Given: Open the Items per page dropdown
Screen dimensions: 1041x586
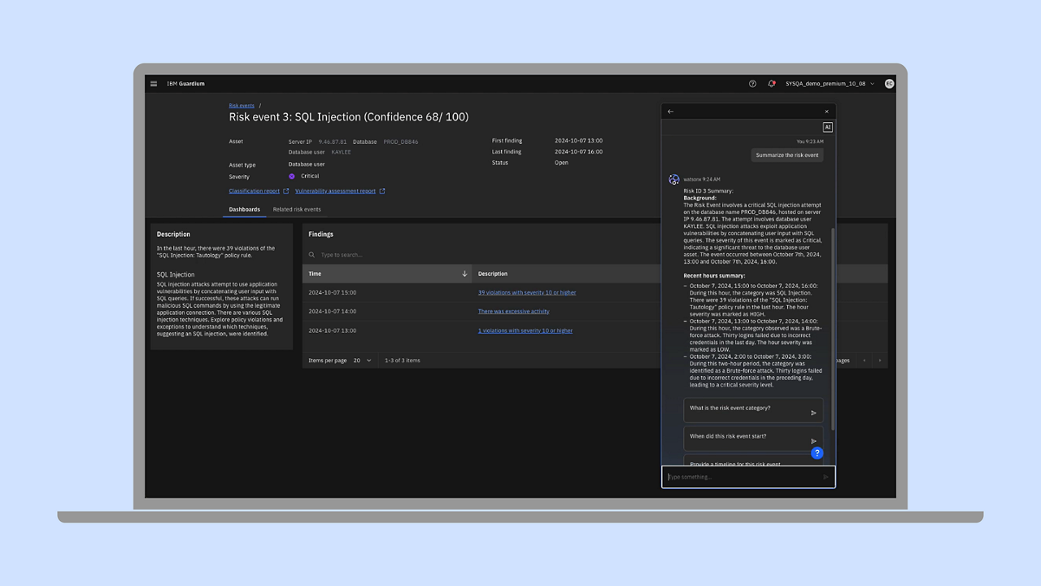Looking at the screenshot, I should (x=362, y=361).
